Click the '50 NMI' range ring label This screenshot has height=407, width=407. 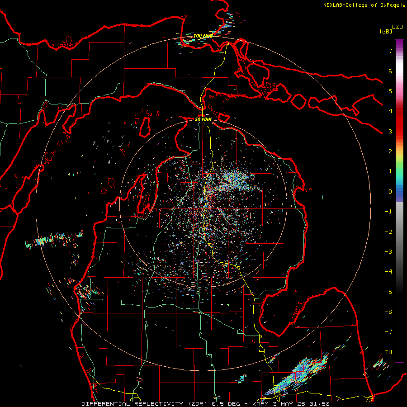pyautogui.click(x=203, y=120)
